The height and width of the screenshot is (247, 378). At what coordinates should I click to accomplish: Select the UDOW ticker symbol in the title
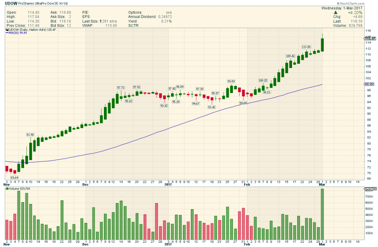pos(11,4)
